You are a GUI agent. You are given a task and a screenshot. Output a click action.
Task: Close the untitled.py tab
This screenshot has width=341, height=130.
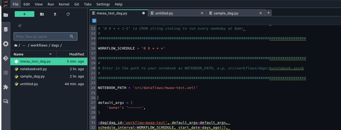pyautogui.click(x=202, y=13)
